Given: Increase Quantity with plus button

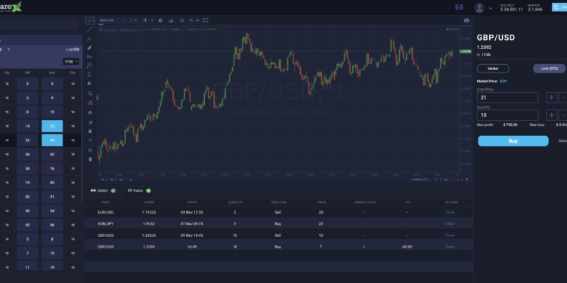Looking at the screenshot, I should point(551,115).
